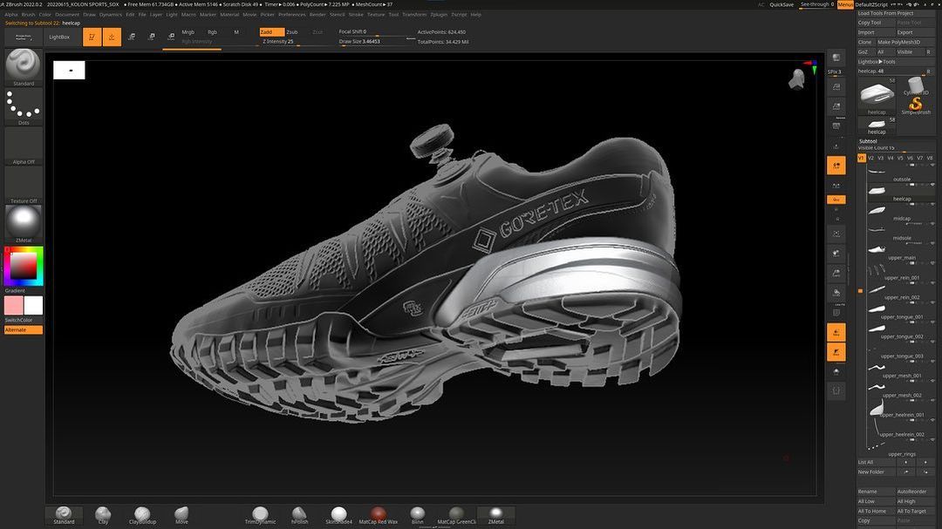Open Projection Master

coord(24,37)
